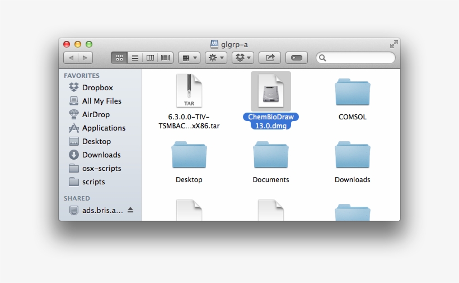This screenshot has width=459, height=283.
Task: Click the glgrp-a window title
Action: coord(235,44)
